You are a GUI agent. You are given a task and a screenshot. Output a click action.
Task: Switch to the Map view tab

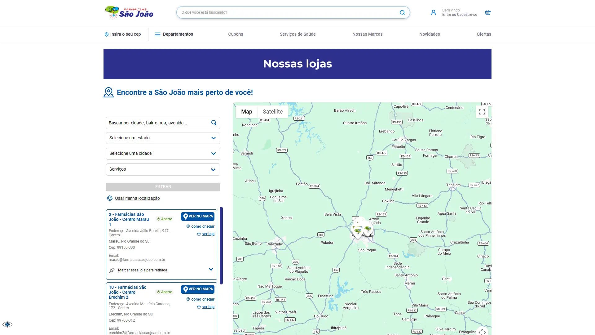[247, 112]
